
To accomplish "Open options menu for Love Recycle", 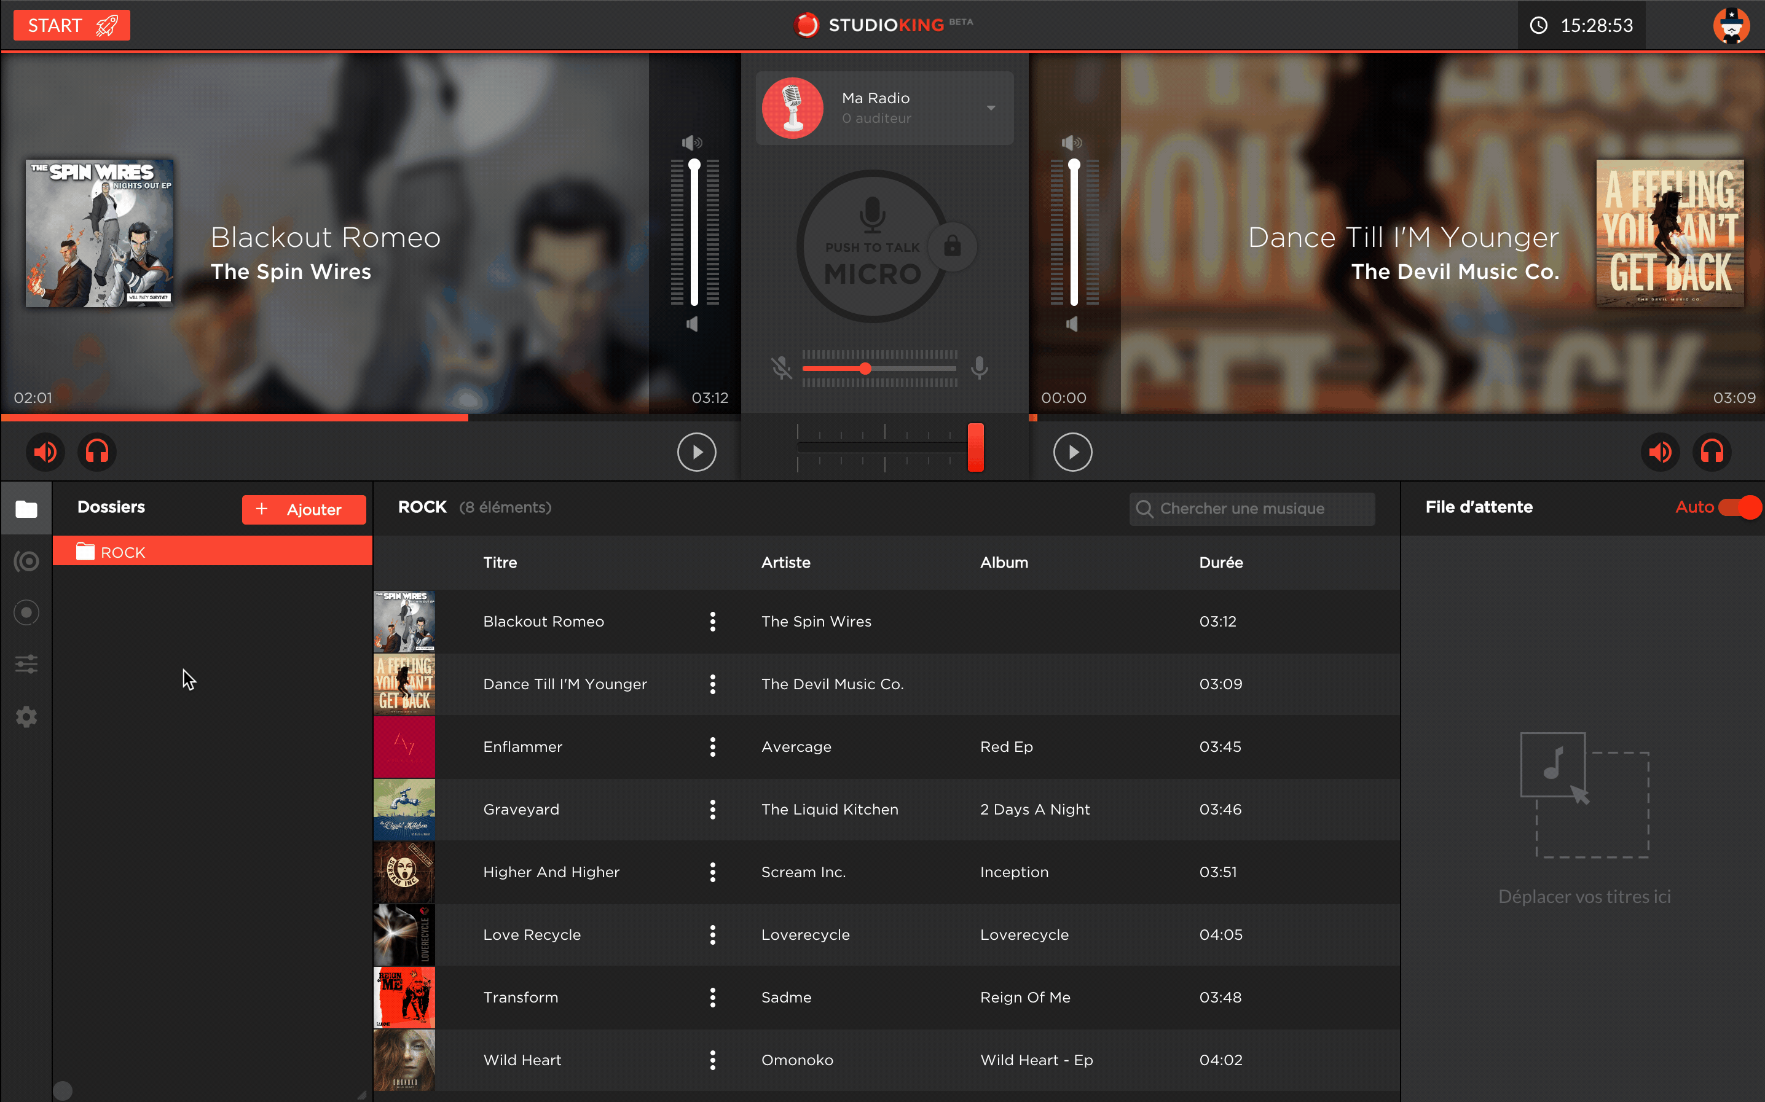I will click(x=712, y=935).
